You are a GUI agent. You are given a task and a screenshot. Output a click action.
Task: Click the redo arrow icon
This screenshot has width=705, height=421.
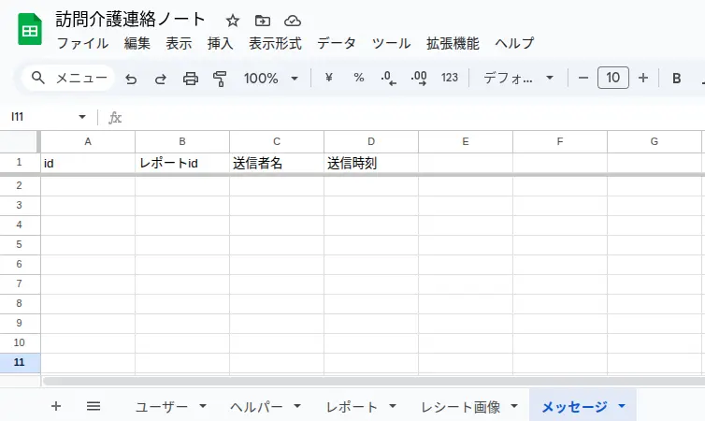pyautogui.click(x=161, y=79)
